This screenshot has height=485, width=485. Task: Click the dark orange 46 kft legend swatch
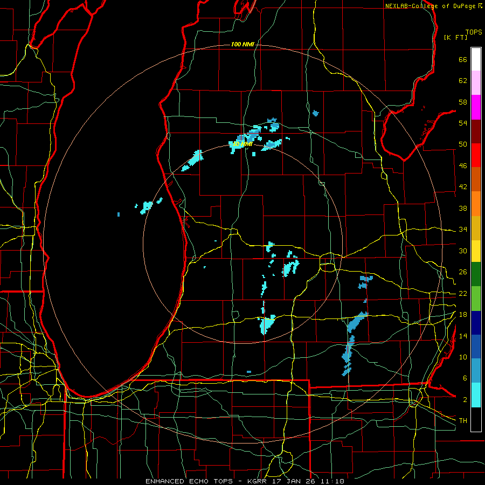click(476, 179)
